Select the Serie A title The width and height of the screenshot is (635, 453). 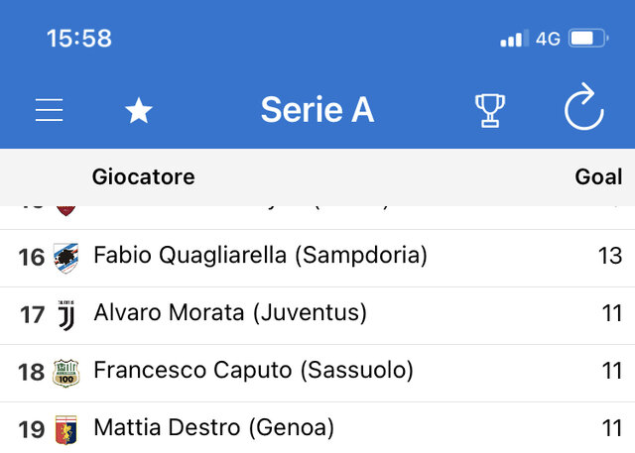pyautogui.click(x=317, y=110)
